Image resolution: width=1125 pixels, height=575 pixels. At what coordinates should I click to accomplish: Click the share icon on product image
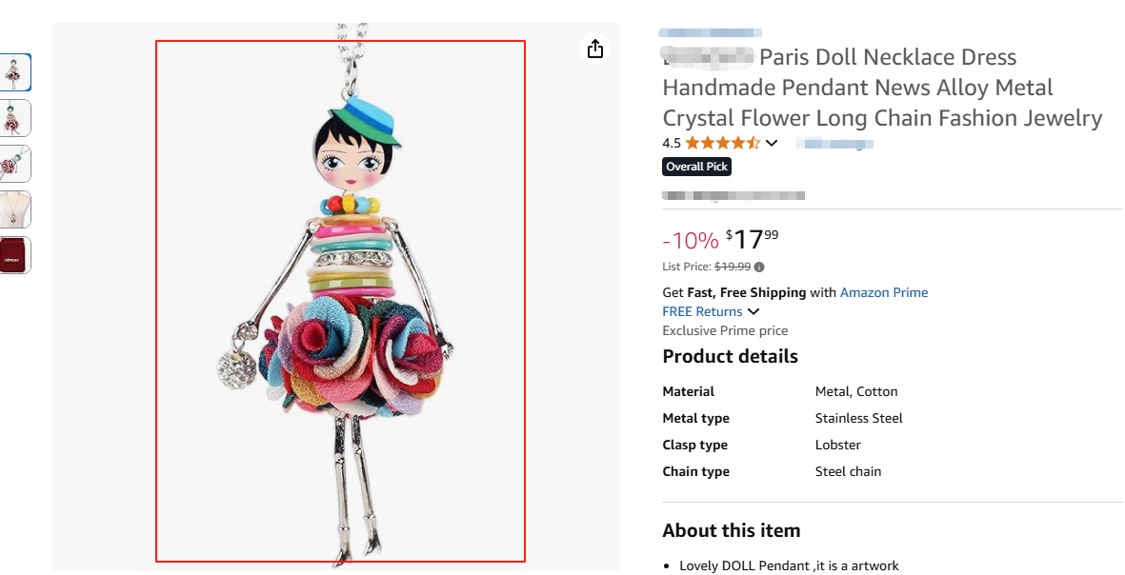coord(595,49)
